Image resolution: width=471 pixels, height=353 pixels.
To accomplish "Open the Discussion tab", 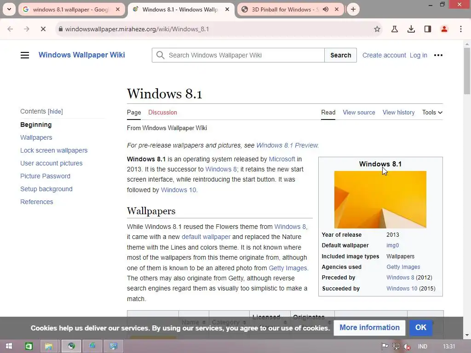I will coord(162,112).
